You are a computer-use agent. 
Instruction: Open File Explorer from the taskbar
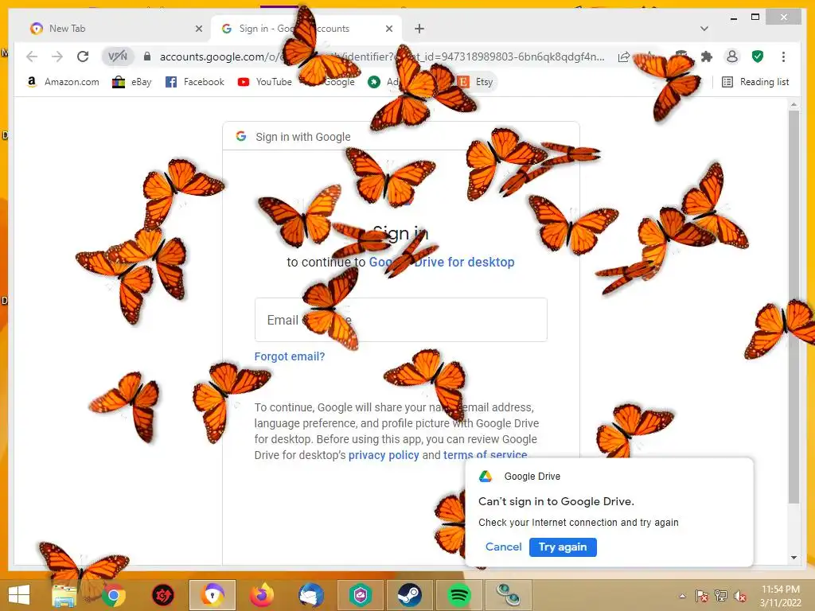64,595
